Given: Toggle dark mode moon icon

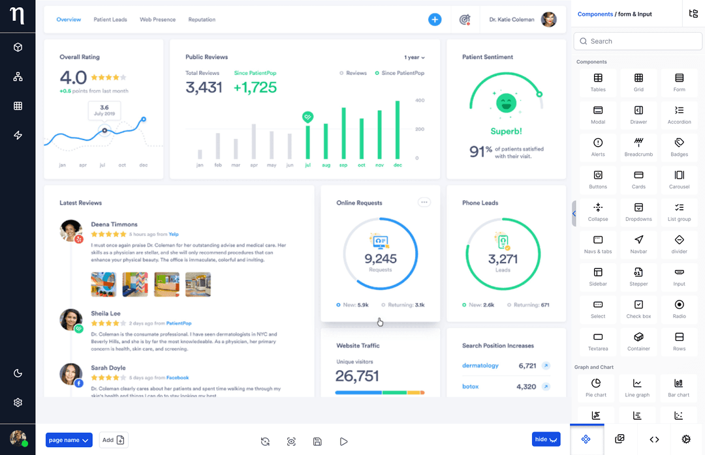Looking at the screenshot, I should [18, 374].
